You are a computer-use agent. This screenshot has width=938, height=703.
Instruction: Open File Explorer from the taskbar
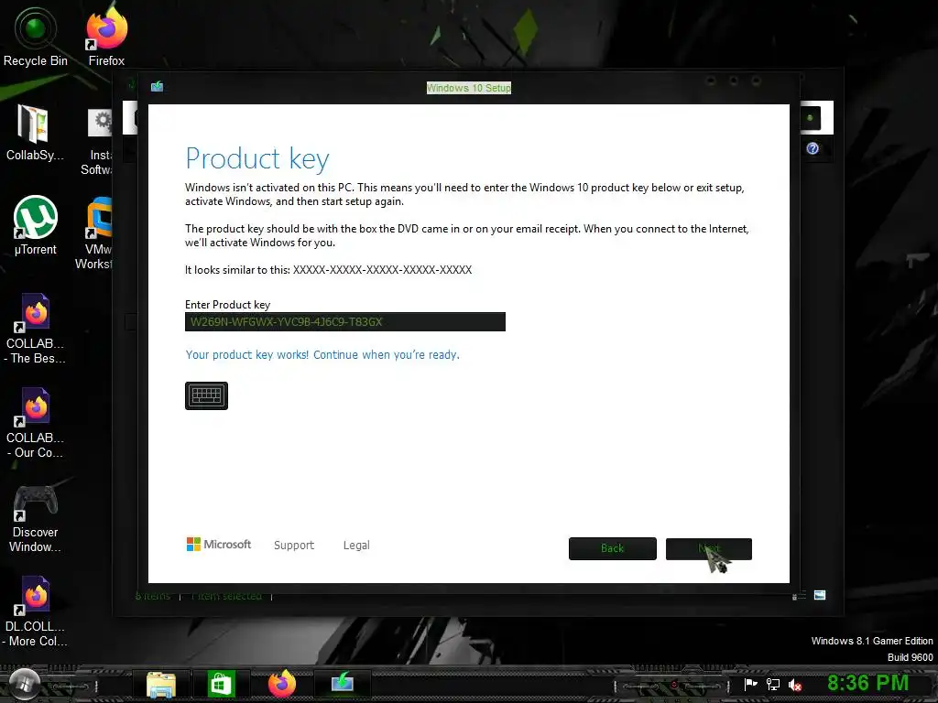161,685
